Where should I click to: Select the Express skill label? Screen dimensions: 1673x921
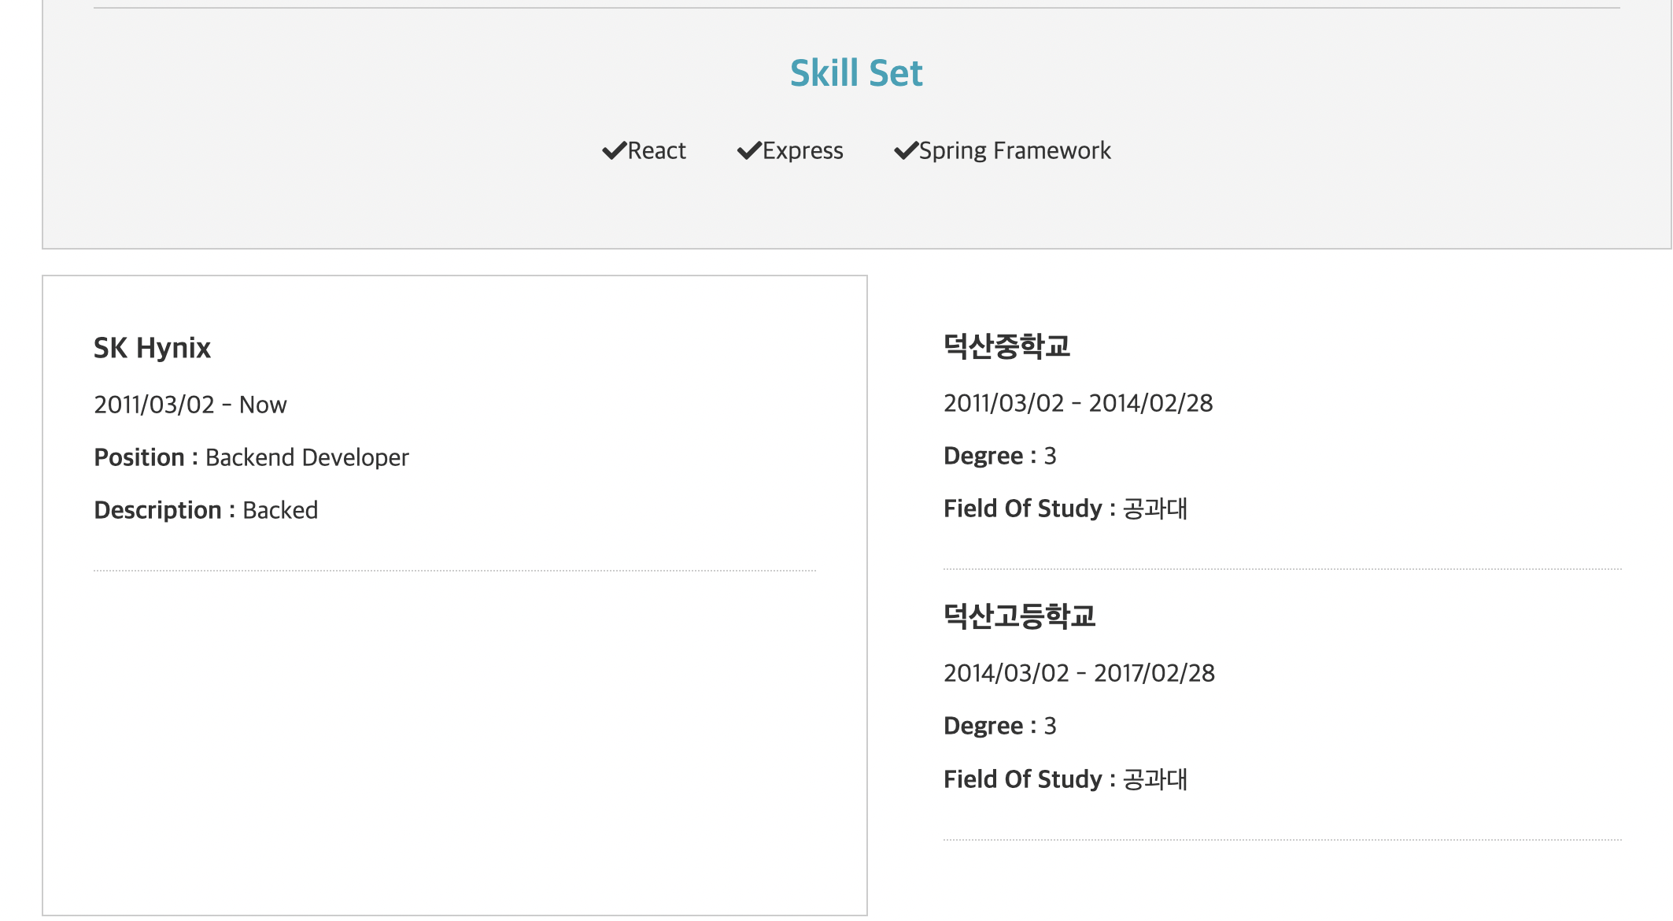coord(803,150)
